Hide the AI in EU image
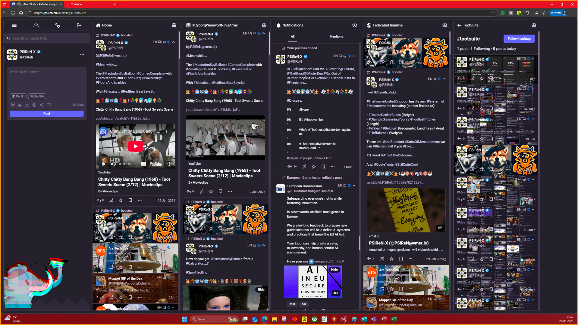This screenshot has width=578, height=325. click(334, 269)
